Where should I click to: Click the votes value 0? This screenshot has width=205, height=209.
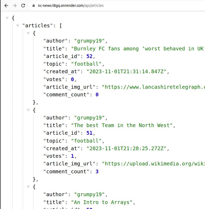point(72,80)
